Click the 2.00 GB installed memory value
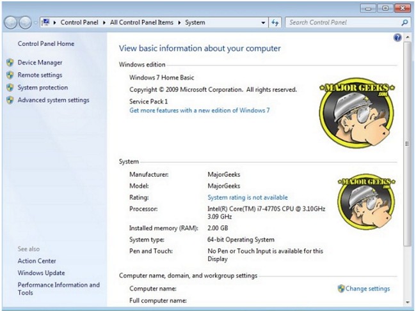The width and height of the screenshot is (416, 311). coord(218,228)
